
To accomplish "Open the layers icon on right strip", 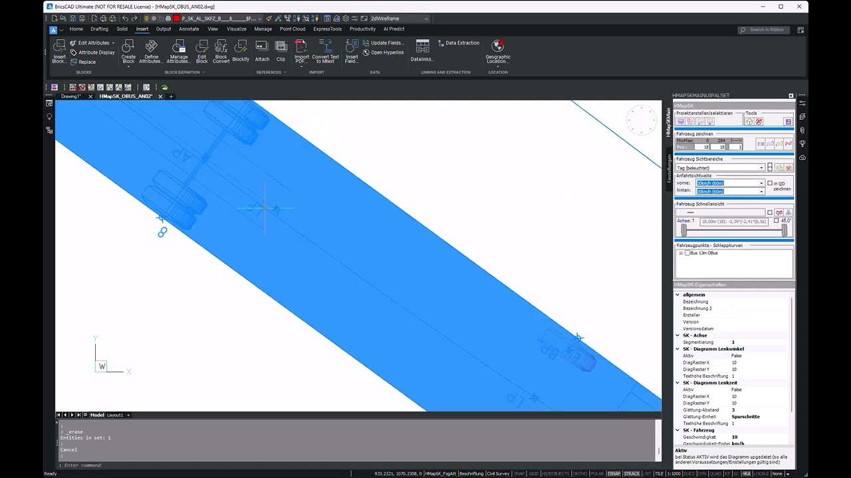I will tap(802, 116).
